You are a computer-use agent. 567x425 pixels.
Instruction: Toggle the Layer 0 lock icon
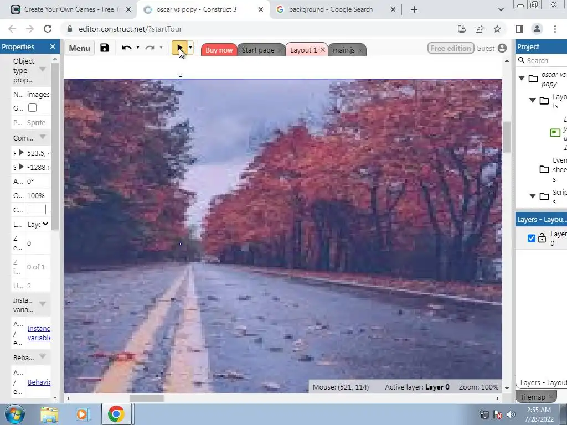(x=542, y=238)
